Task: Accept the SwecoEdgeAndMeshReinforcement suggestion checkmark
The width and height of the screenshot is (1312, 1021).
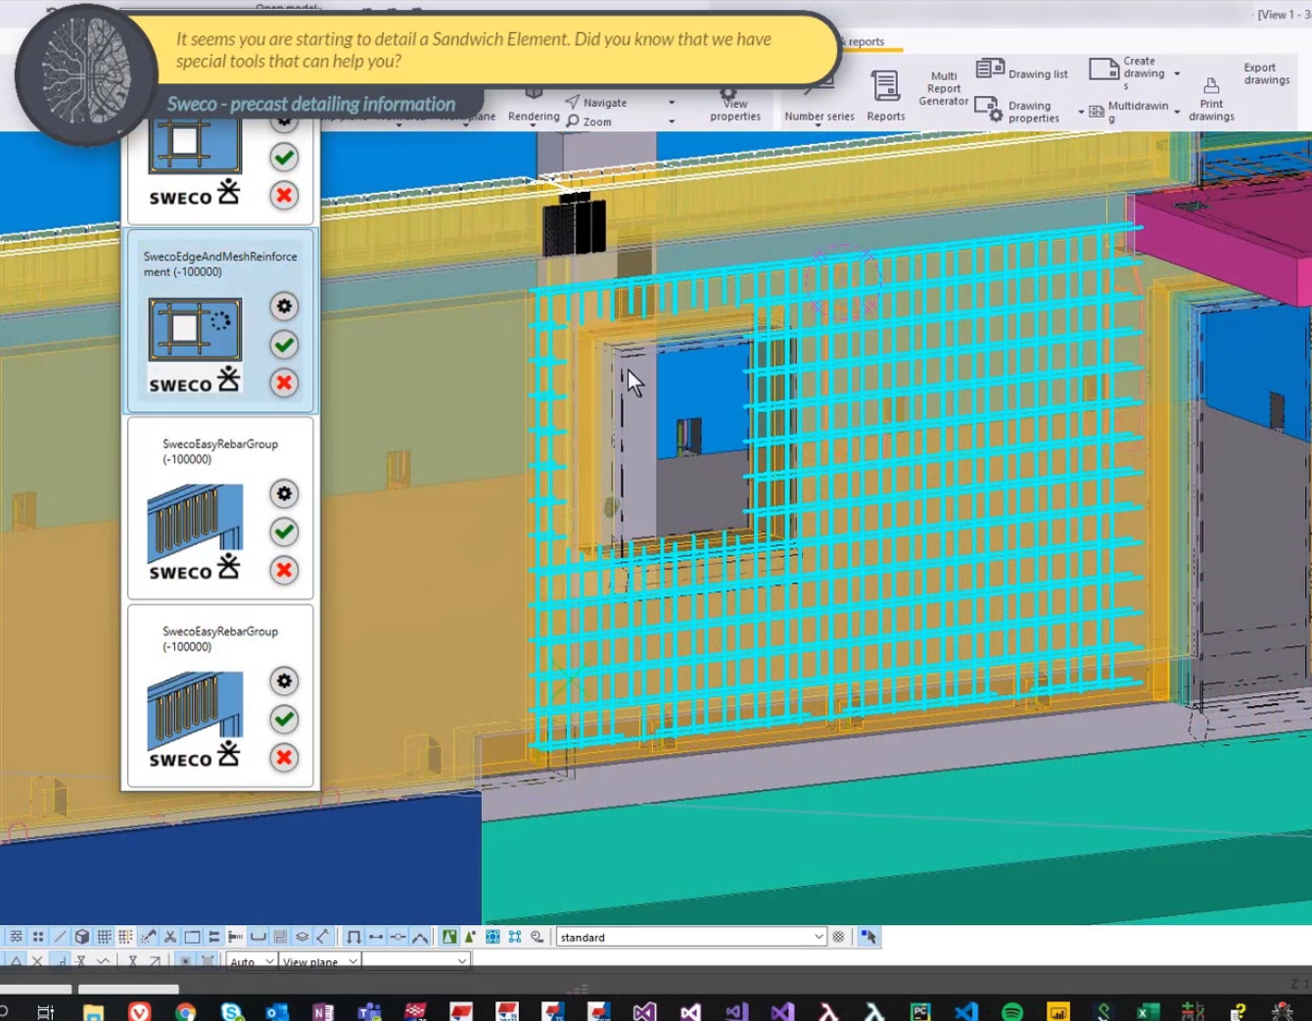Action: (284, 345)
